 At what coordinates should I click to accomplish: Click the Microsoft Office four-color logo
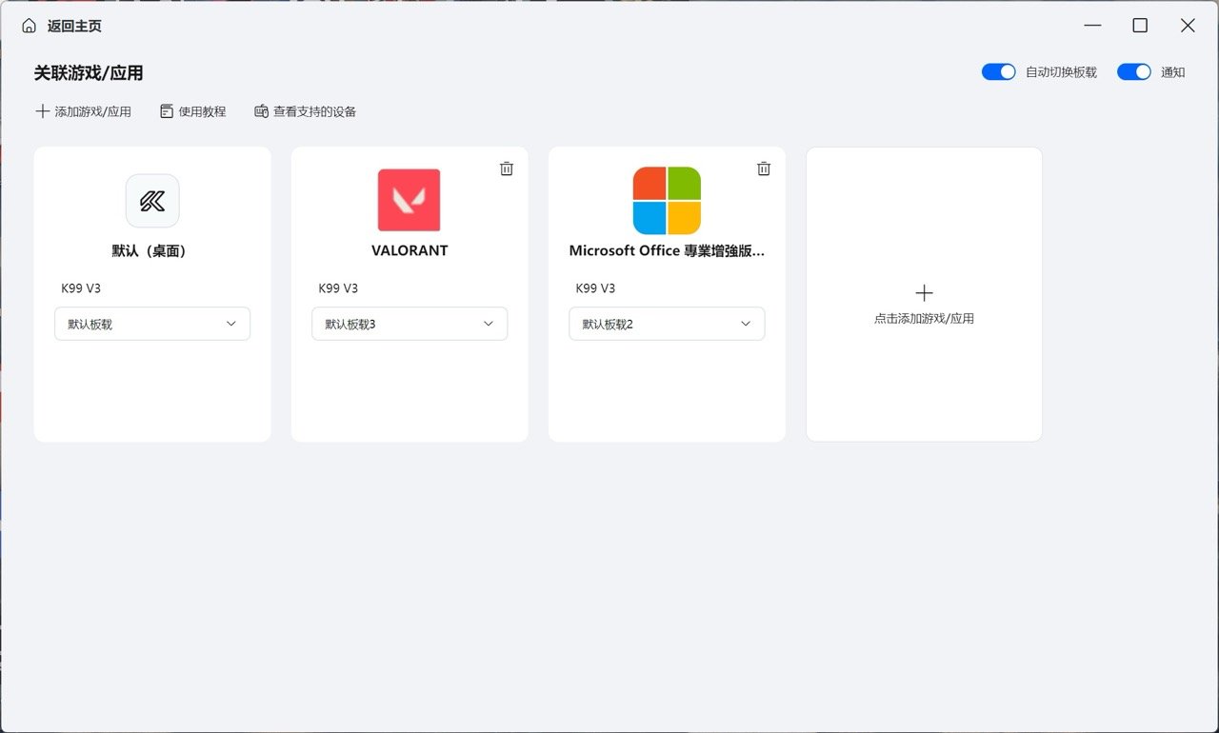tap(667, 201)
